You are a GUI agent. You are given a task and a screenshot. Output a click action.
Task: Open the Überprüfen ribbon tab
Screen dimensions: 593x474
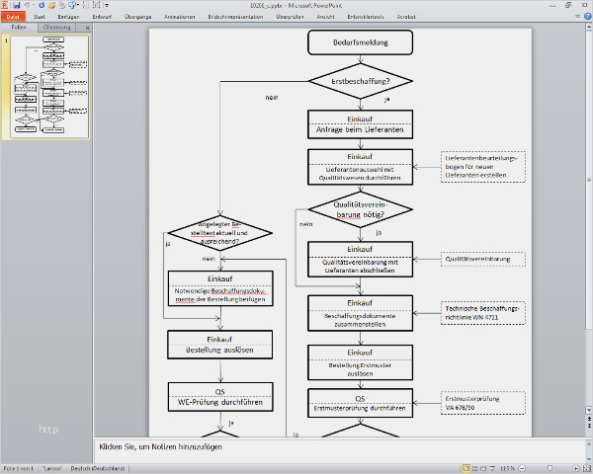[290, 17]
